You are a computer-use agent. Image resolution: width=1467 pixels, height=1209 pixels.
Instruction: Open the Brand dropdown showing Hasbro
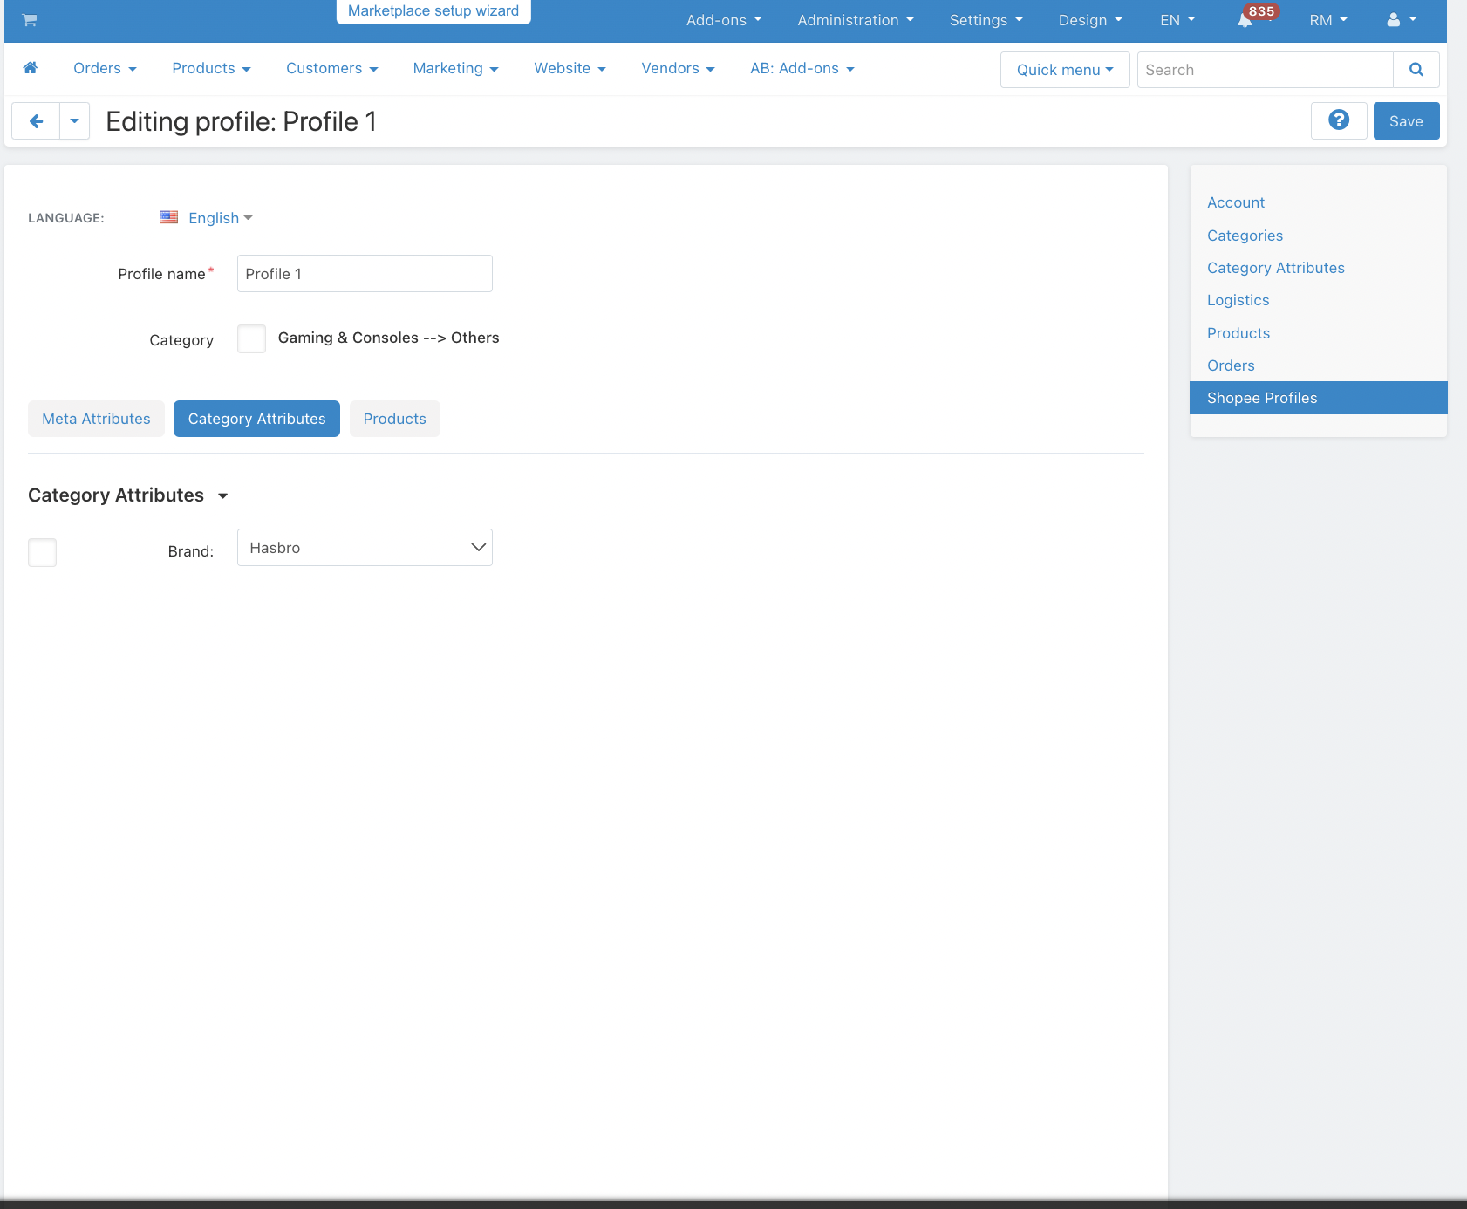click(x=365, y=548)
